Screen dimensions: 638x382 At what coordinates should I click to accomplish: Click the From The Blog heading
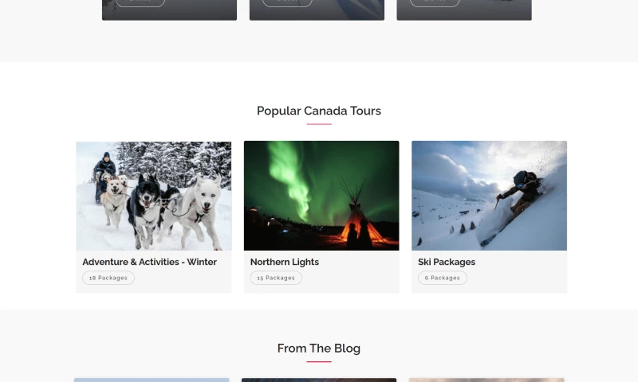(319, 348)
